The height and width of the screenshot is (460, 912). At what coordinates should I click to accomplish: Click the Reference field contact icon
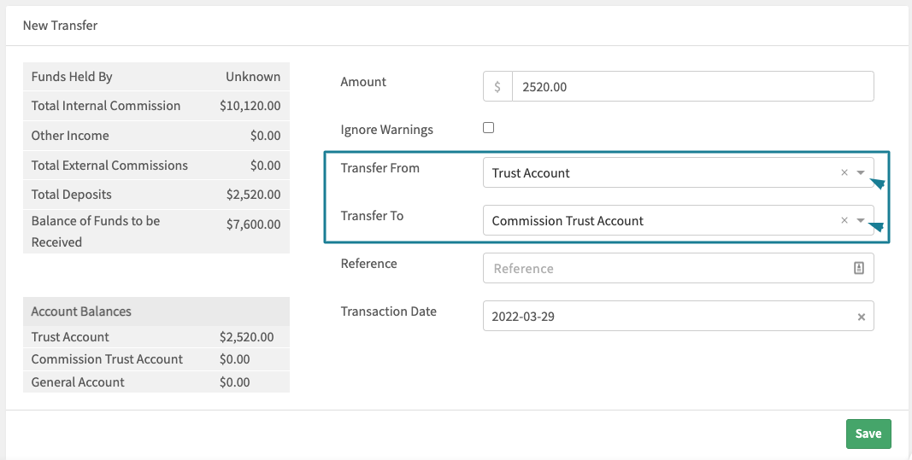point(858,268)
